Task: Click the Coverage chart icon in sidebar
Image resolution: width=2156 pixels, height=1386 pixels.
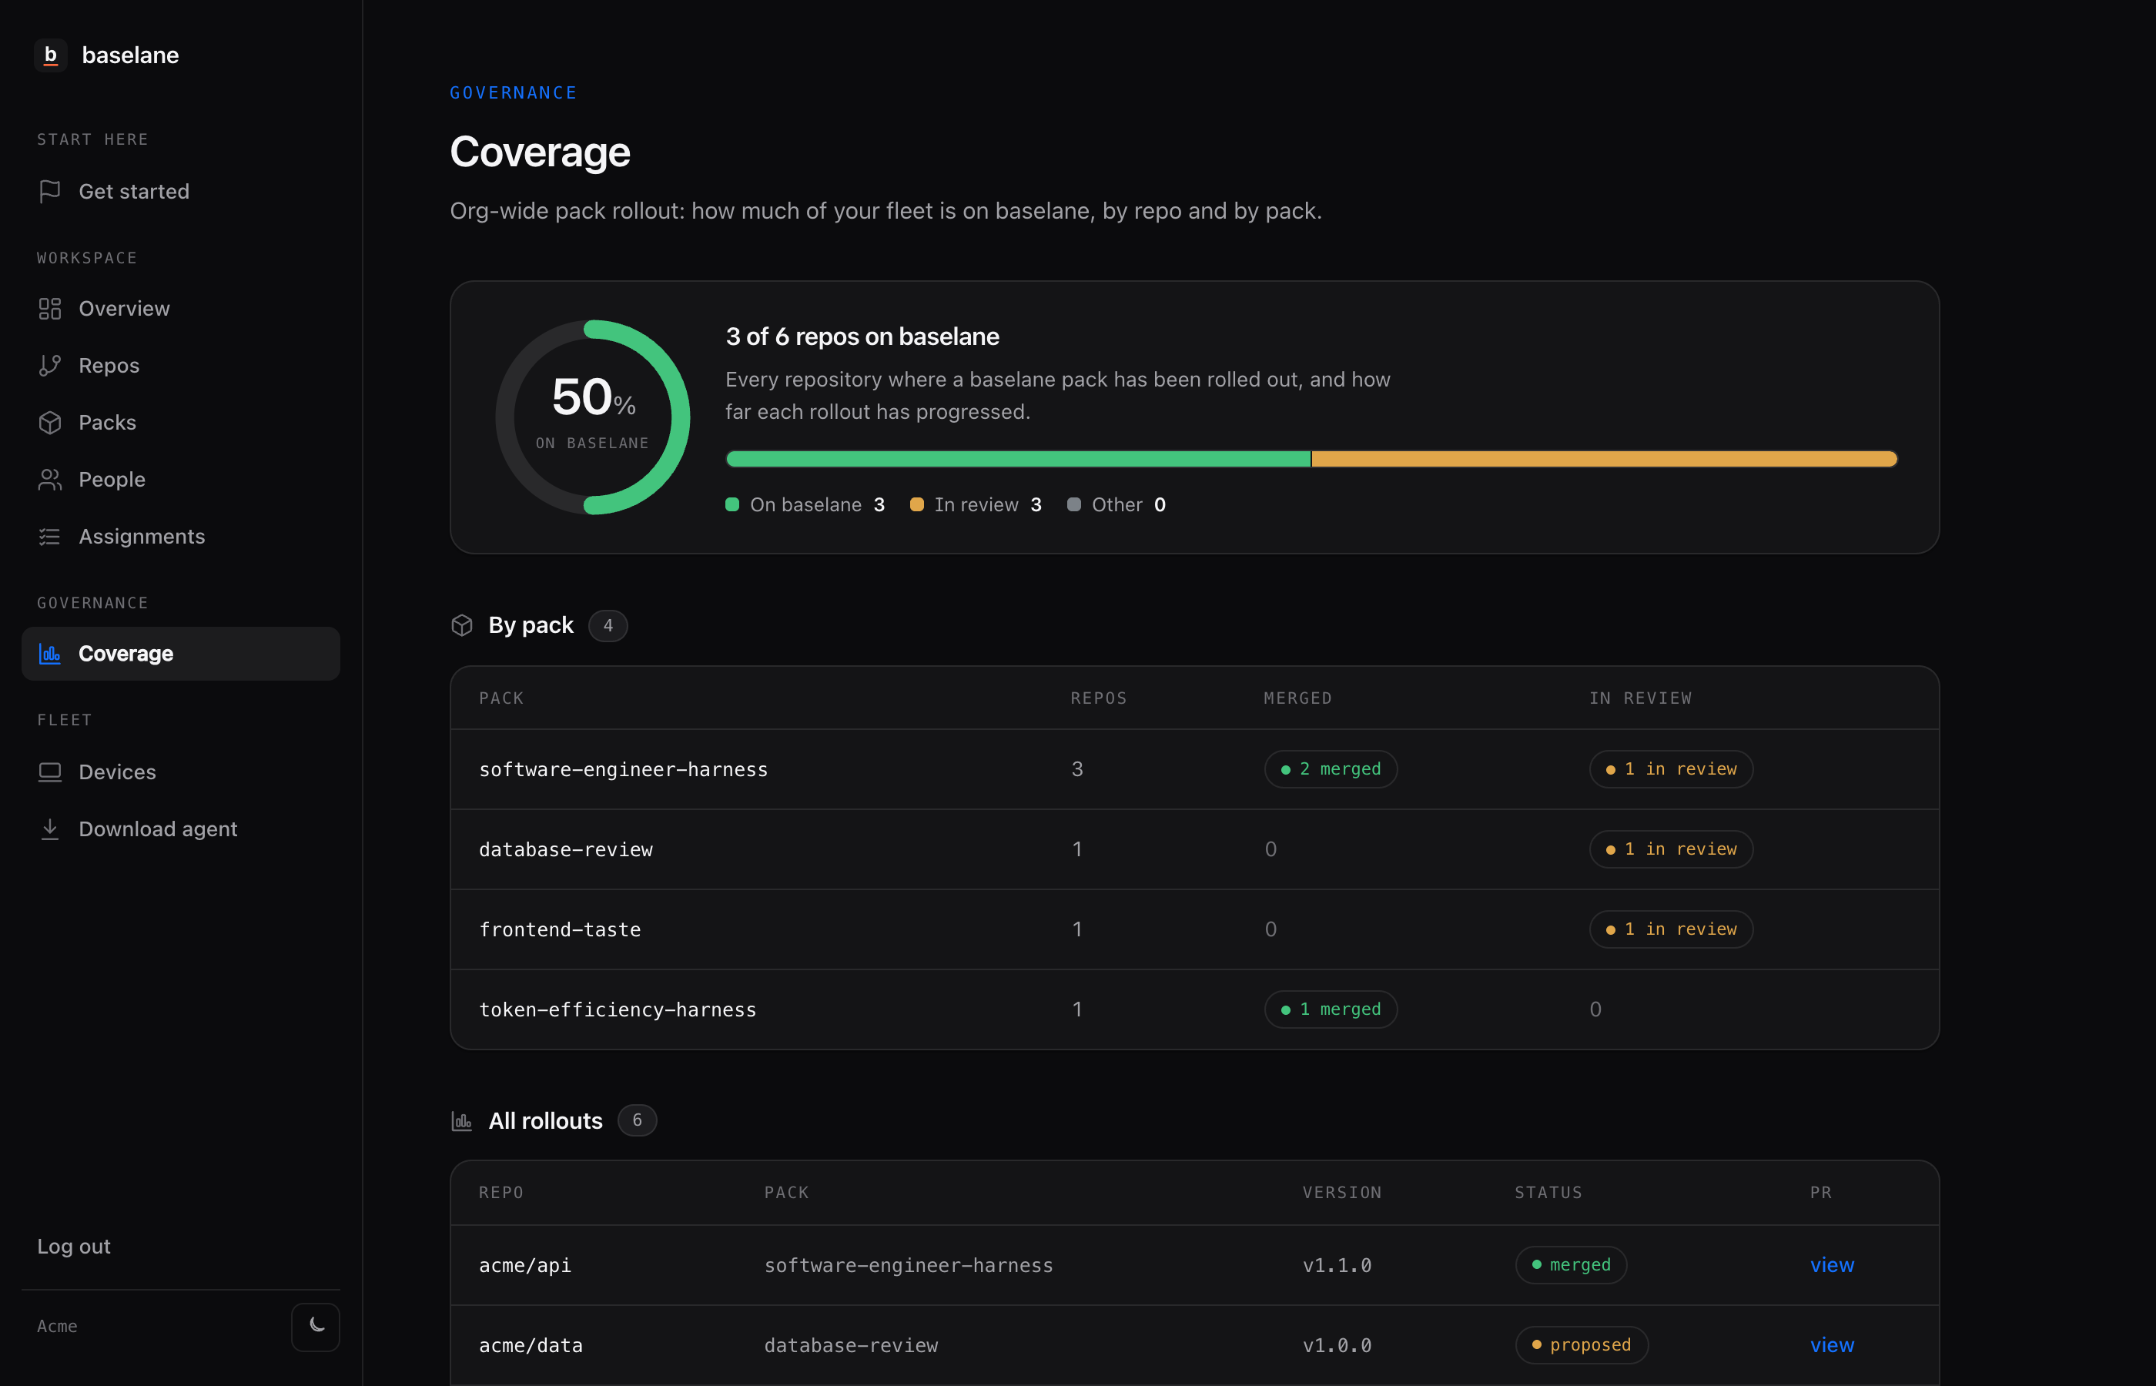Action: [x=49, y=654]
